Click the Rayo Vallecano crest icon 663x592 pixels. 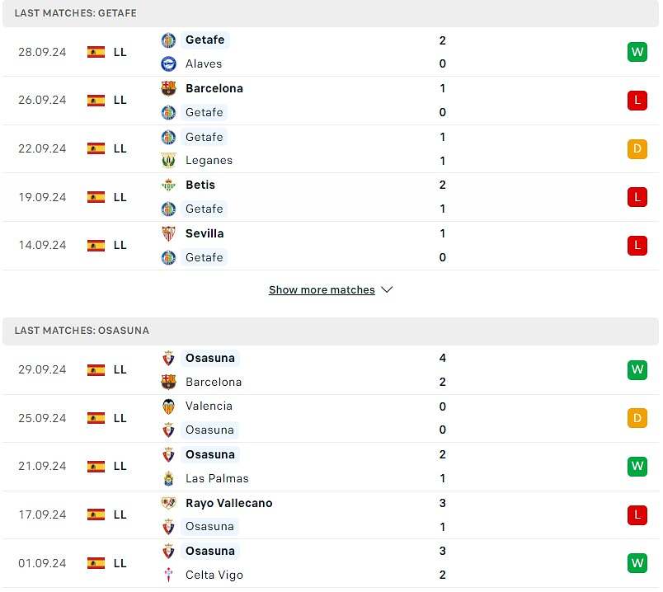pos(168,503)
